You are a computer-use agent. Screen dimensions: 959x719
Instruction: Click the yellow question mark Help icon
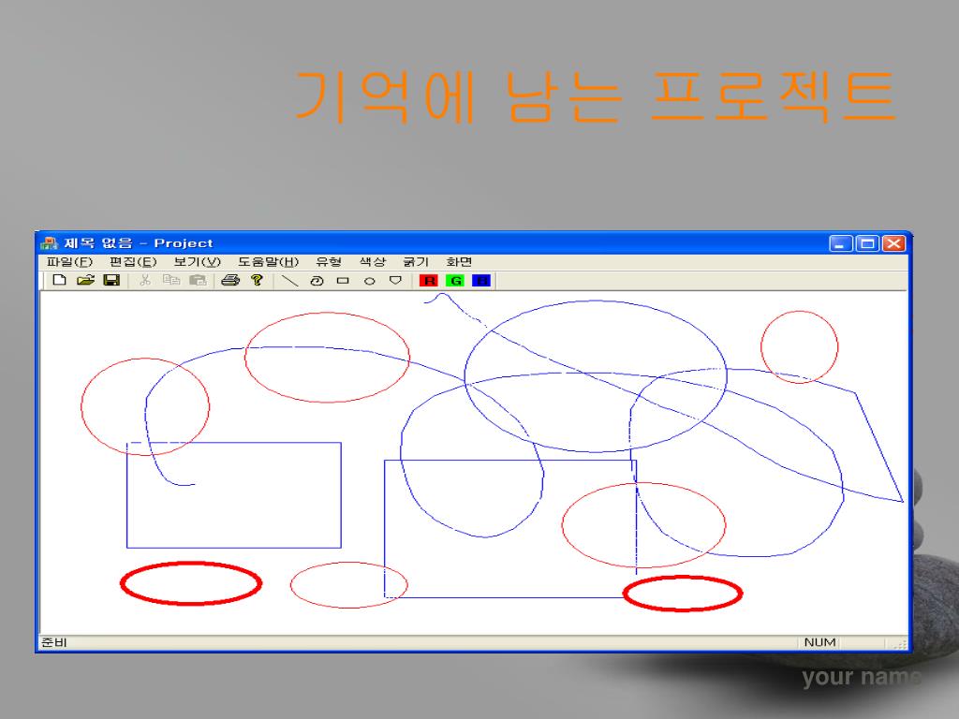[x=257, y=280]
